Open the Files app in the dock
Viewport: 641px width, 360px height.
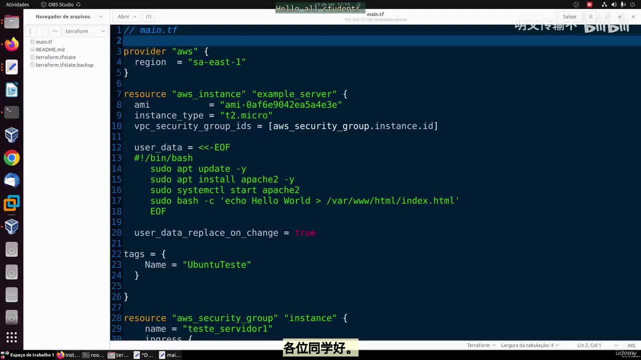coord(12,21)
